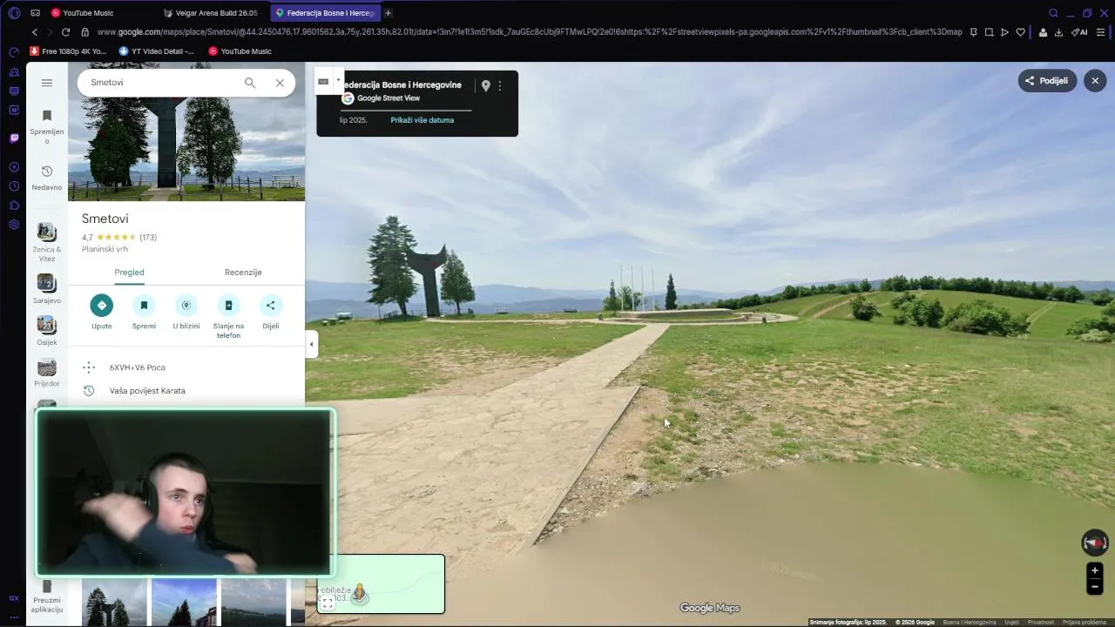Open Opera sidebar history clock icon
The height and width of the screenshot is (627, 1115).
point(14,186)
